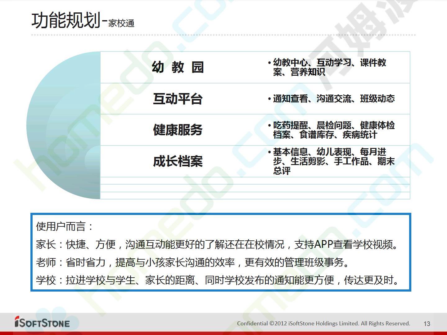Click the 使用户而言 line in blue box
447x335 pixels.
point(65,226)
